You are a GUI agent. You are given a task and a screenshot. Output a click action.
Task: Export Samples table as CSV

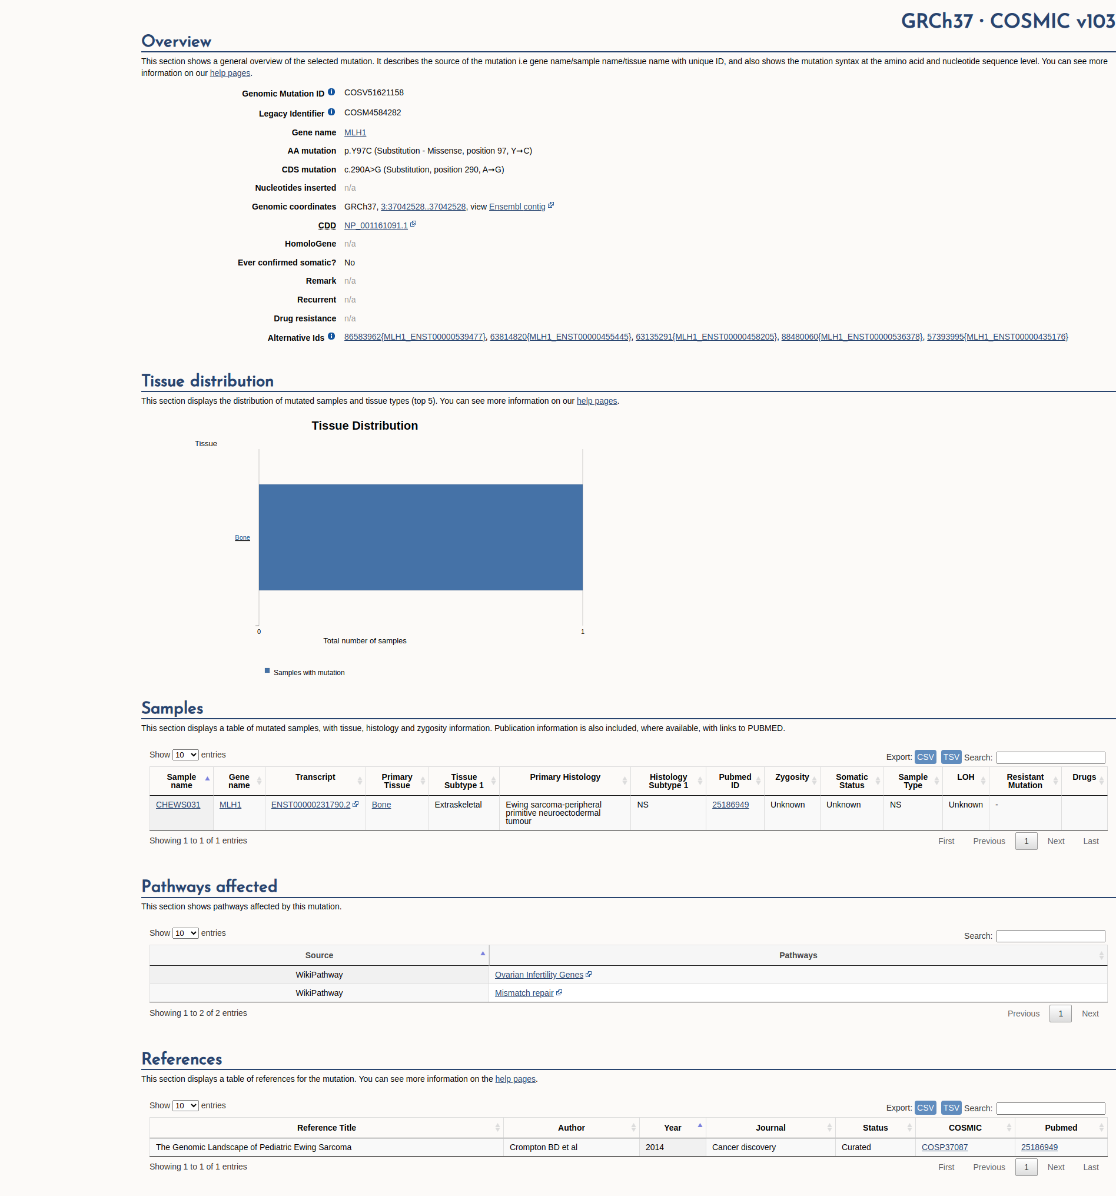tap(925, 757)
